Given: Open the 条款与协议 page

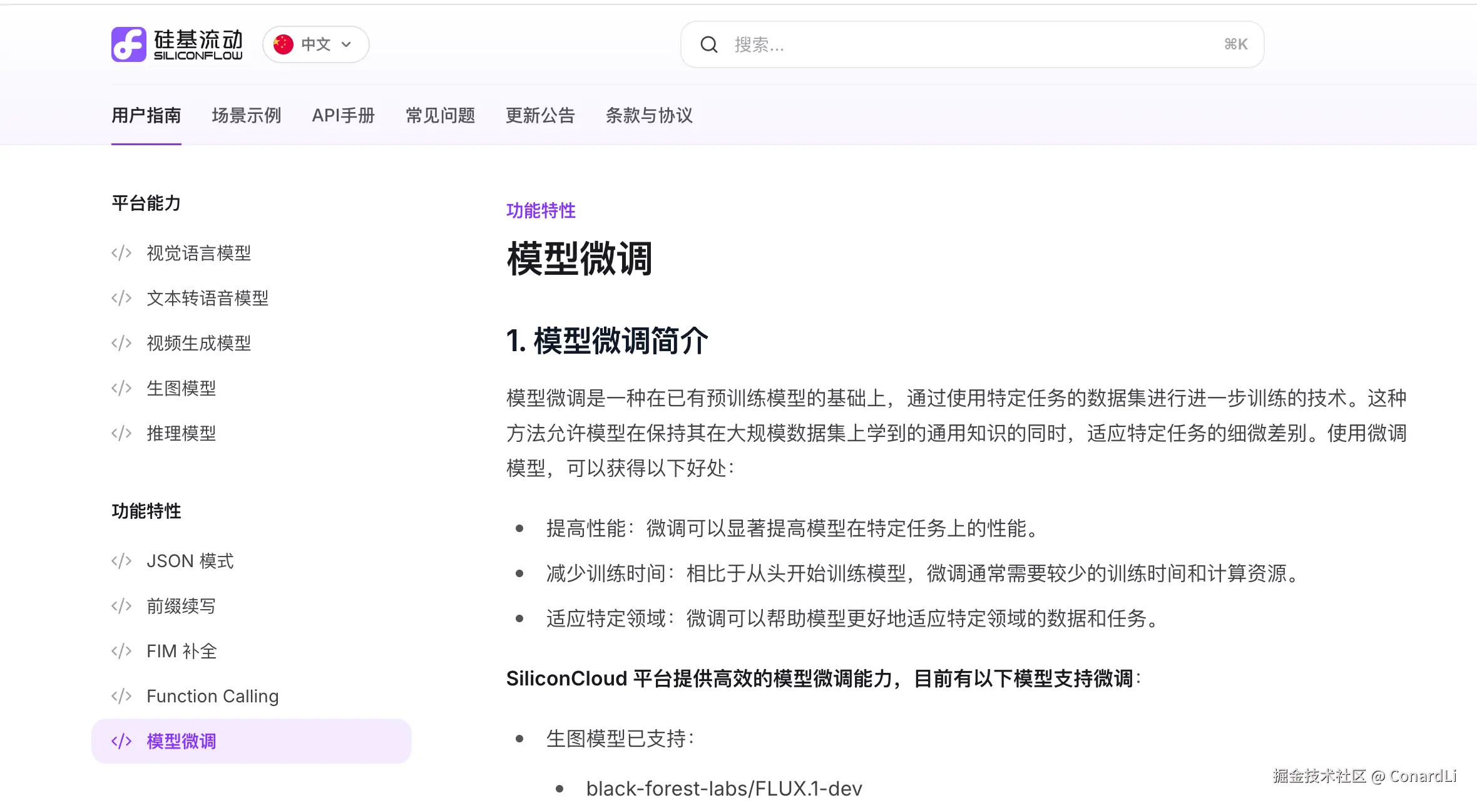Looking at the screenshot, I should (649, 115).
